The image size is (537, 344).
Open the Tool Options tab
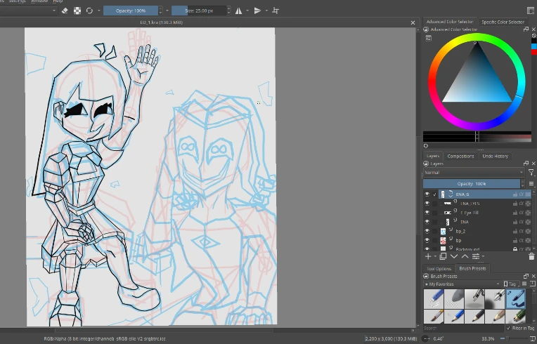pyautogui.click(x=439, y=268)
